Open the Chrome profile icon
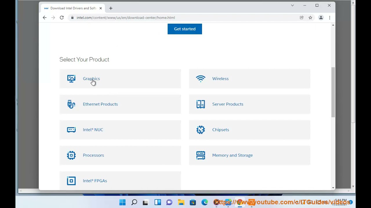The height and width of the screenshot is (208, 371). 321,18
